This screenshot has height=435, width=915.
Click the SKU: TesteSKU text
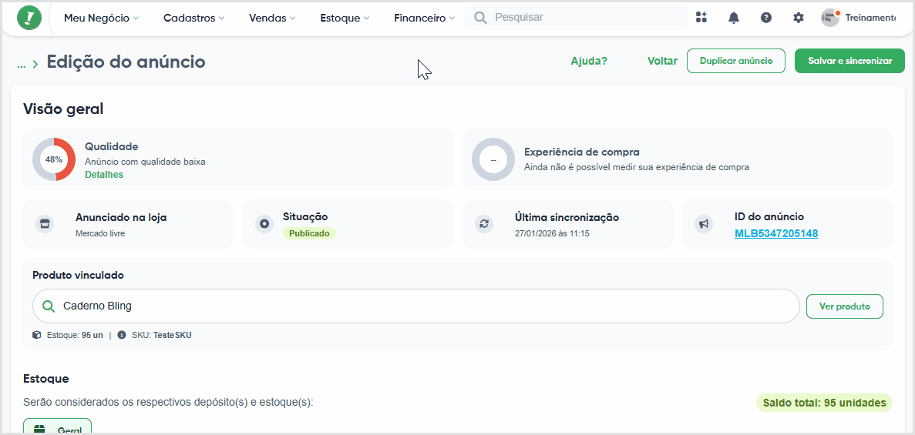point(162,335)
